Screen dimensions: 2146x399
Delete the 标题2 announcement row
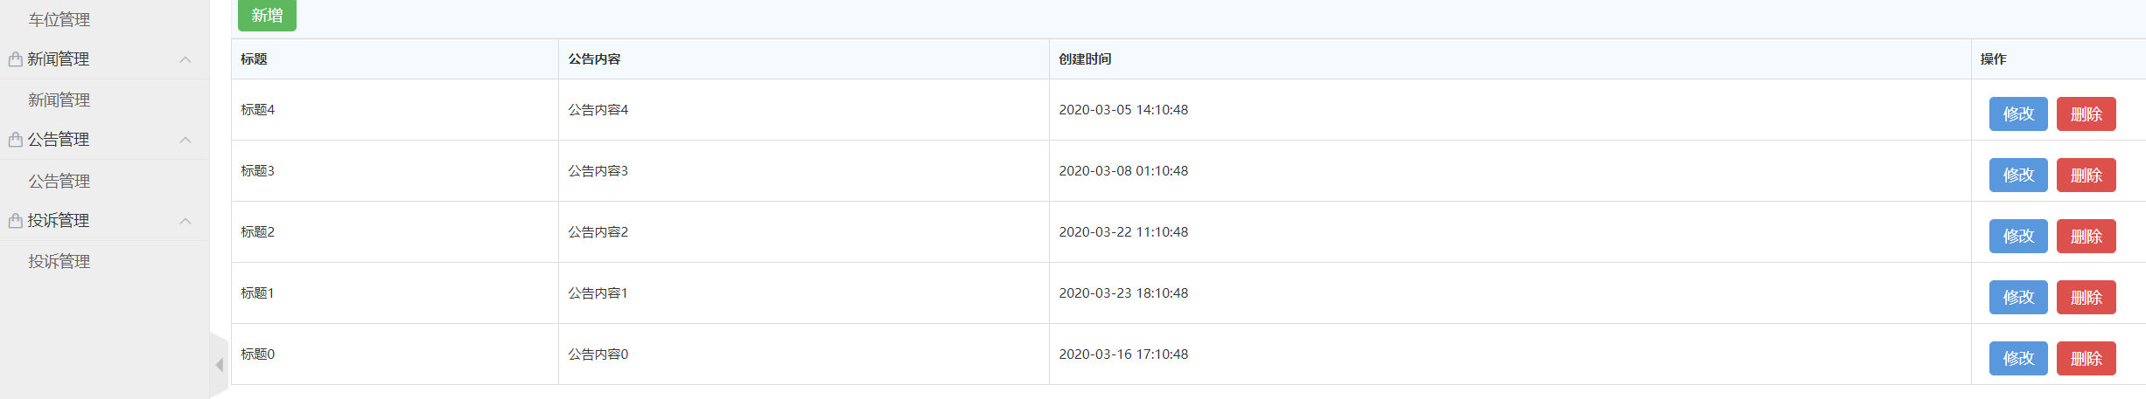(x=2086, y=236)
